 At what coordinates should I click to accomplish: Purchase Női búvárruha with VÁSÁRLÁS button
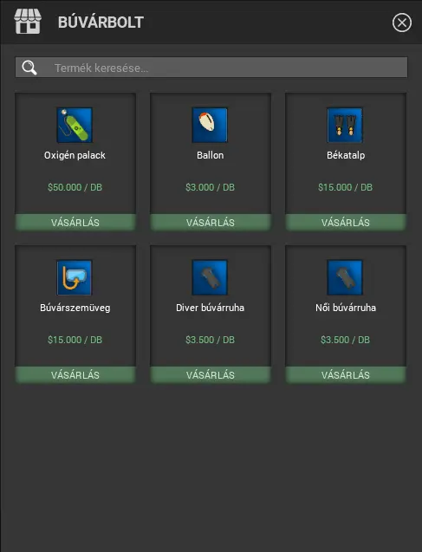coord(346,374)
